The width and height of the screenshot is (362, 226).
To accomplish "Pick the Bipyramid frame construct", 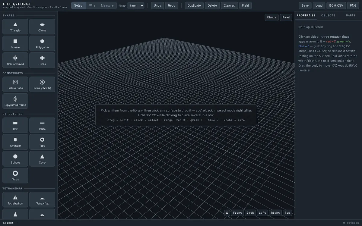I will pyautogui.click(x=15, y=101).
